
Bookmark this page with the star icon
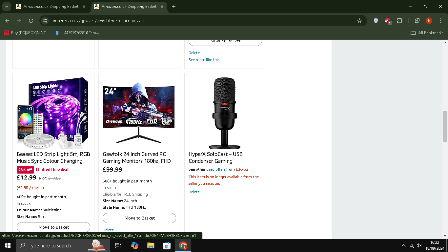[x=359, y=21]
